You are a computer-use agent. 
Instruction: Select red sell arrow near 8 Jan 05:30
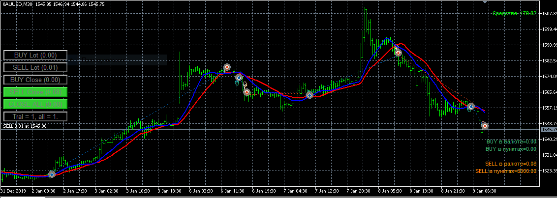click(399, 53)
